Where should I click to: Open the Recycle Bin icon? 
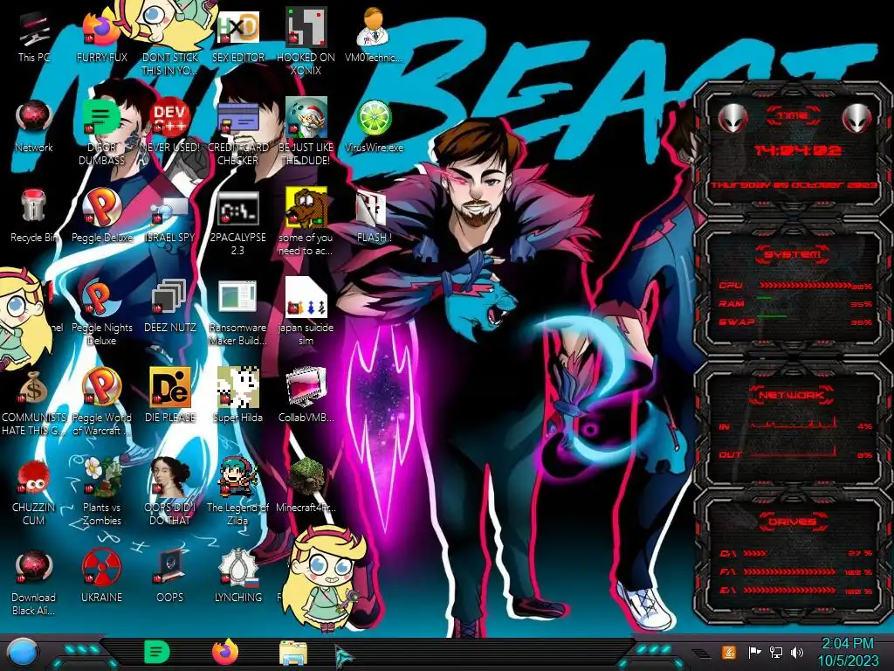[x=34, y=206]
